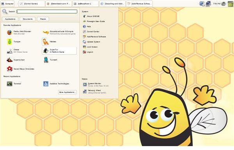
Task: Click the green icon at panel's end
Action: (230, 4)
